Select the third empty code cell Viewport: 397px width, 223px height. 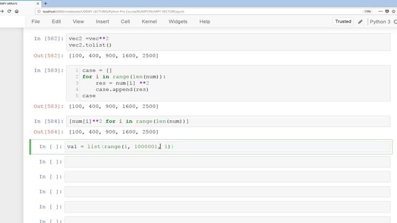pos(227,191)
